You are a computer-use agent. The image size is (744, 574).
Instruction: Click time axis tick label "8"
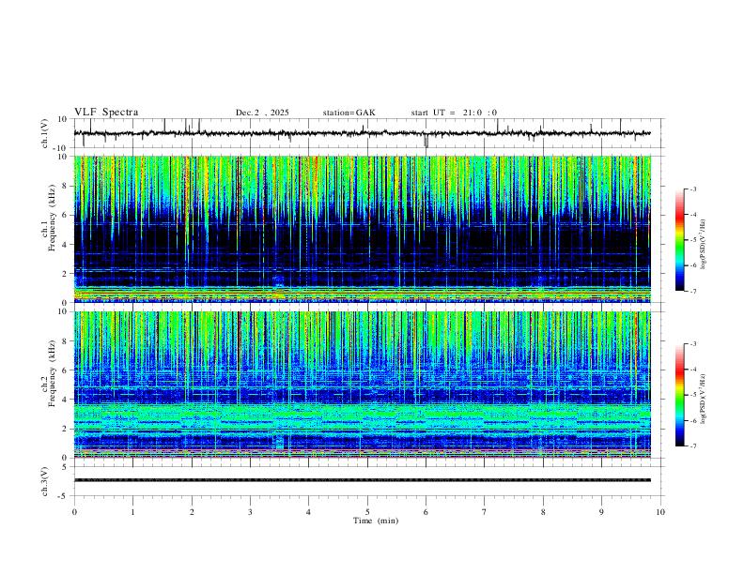pos(543,512)
